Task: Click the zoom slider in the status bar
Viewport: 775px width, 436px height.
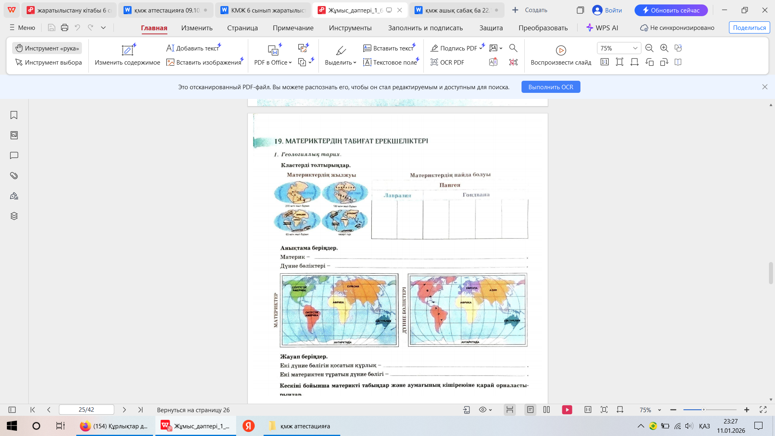Action: point(703,410)
